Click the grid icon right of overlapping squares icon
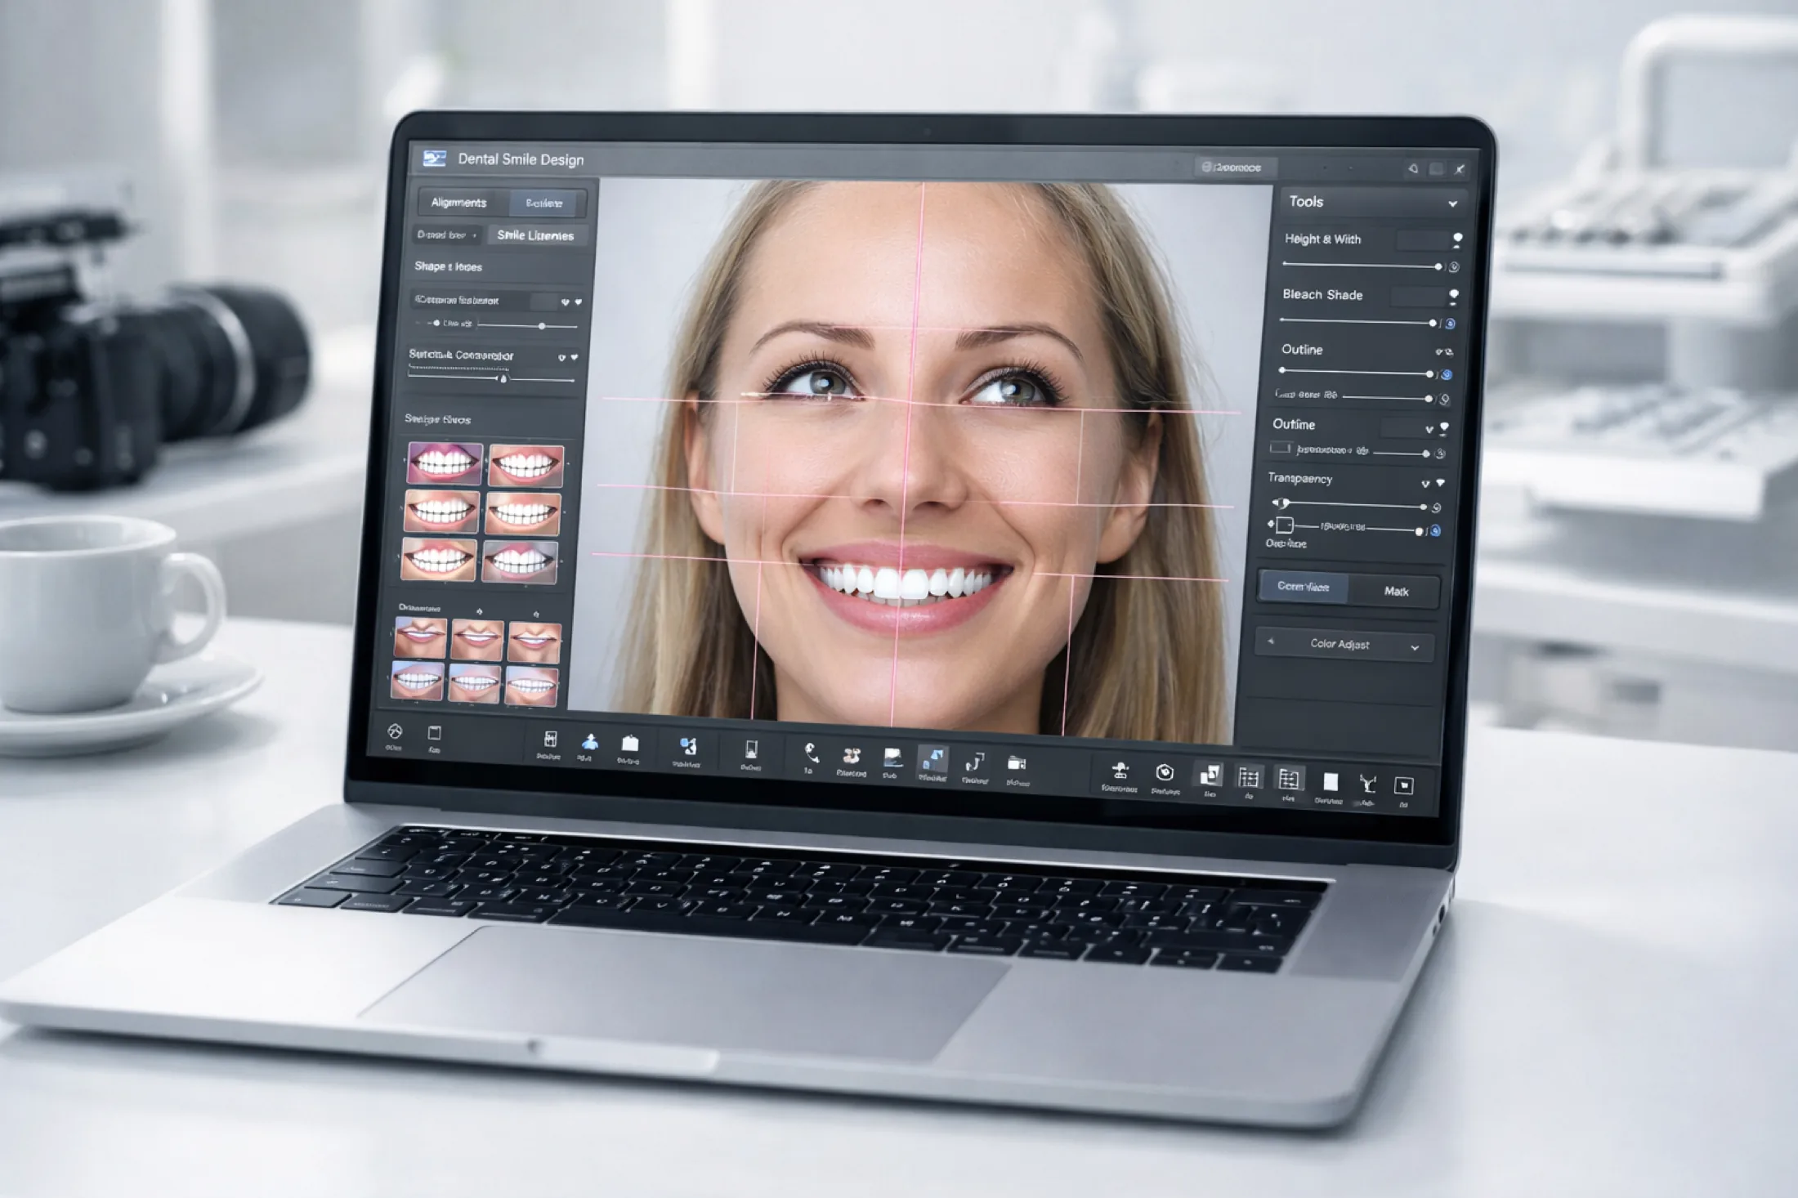 [1249, 777]
